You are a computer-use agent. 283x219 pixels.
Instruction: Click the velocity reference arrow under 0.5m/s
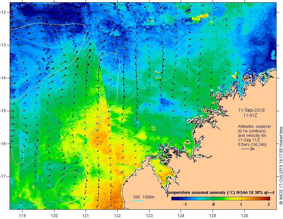coord(248,149)
